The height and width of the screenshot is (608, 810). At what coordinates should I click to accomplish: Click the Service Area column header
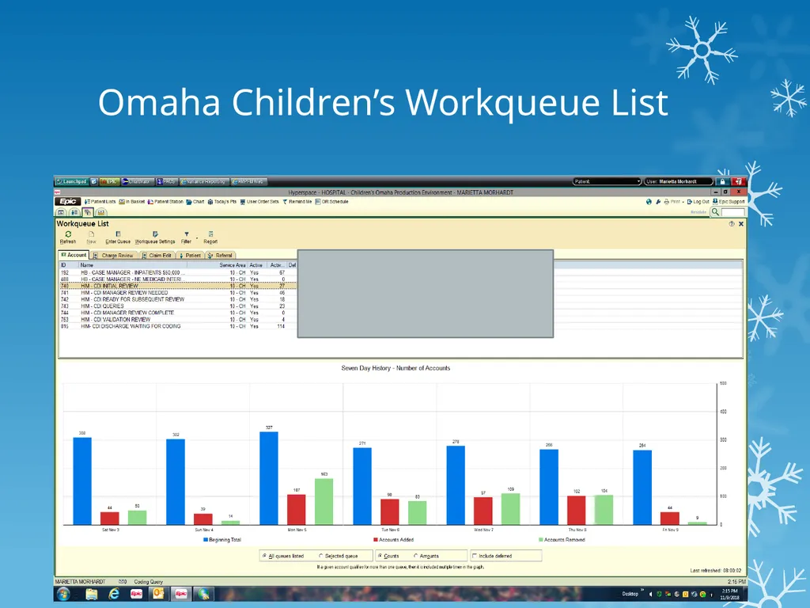(218, 264)
